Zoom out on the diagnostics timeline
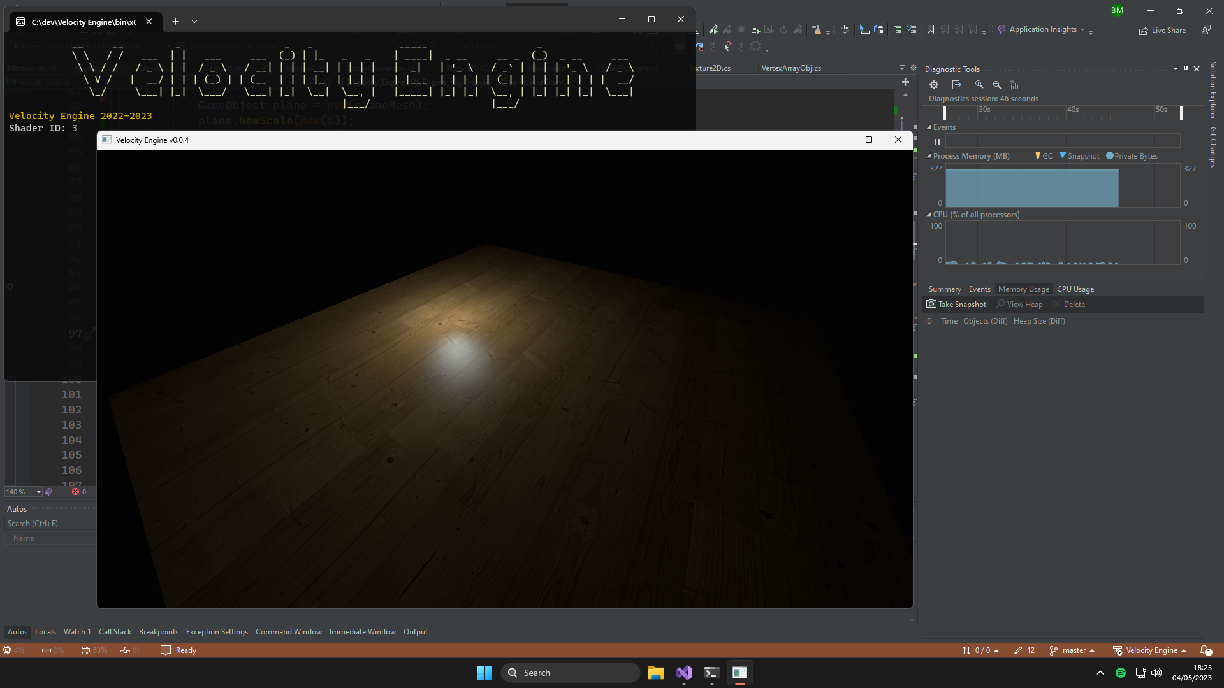Screen dimensions: 1224x688 coord(997,85)
